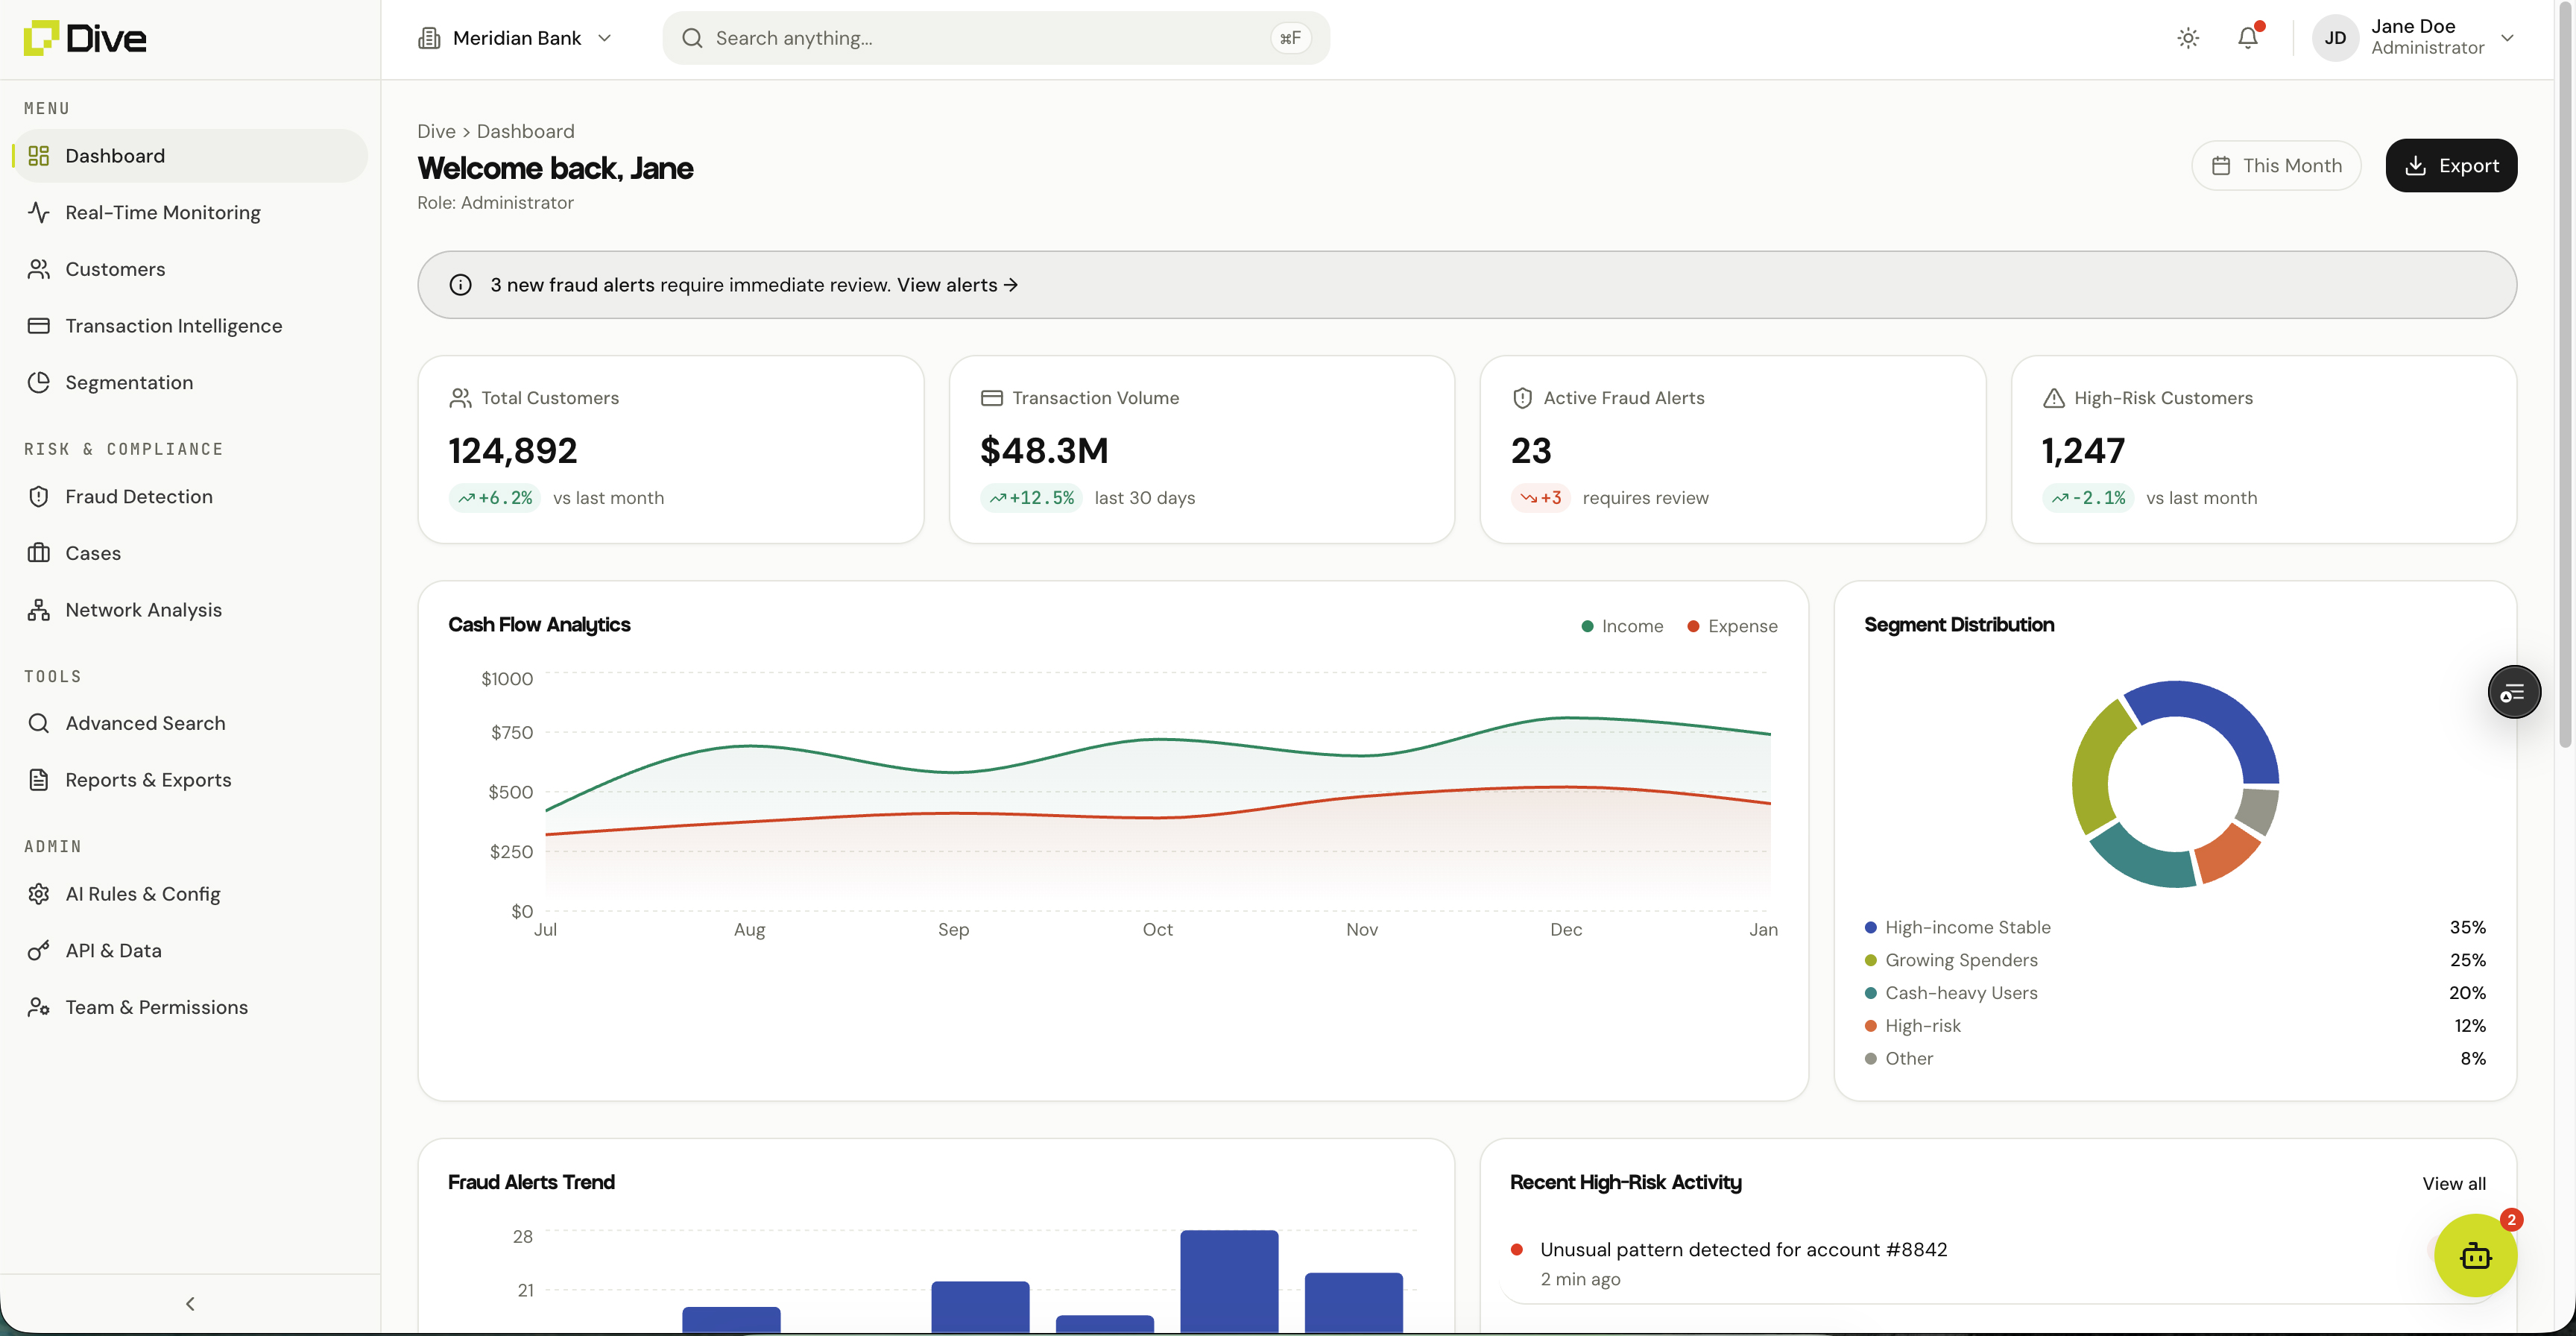Click the $48.3M transaction volume value
Screen dimensions: 2576x1336
(x=1044, y=451)
